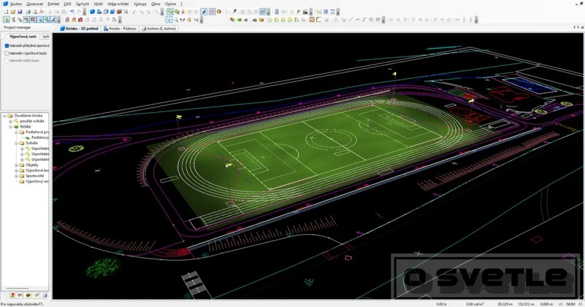This screenshot has height=307, width=585.
Task: Check 'Nakreslit výpočtové body' checkbox
Action: tap(7, 53)
